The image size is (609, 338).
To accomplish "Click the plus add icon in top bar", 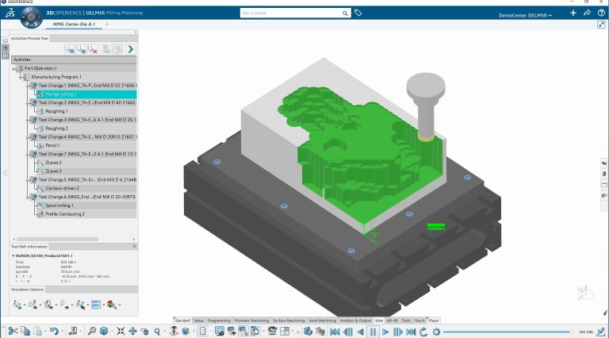I will (573, 13).
